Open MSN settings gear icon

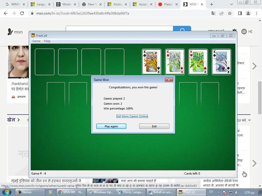[234, 30]
